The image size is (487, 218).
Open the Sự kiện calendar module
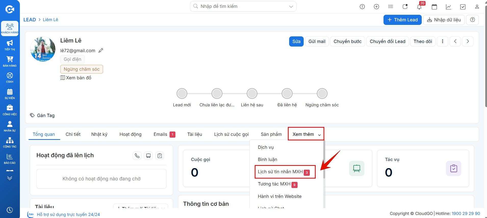pos(10,94)
